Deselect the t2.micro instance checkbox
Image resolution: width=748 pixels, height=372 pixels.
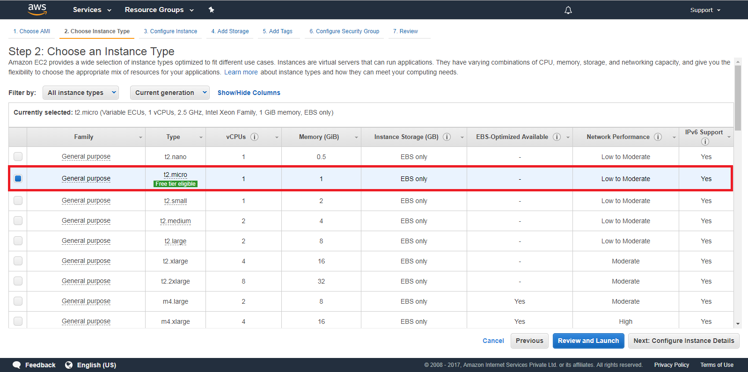(x=18, y=178)
